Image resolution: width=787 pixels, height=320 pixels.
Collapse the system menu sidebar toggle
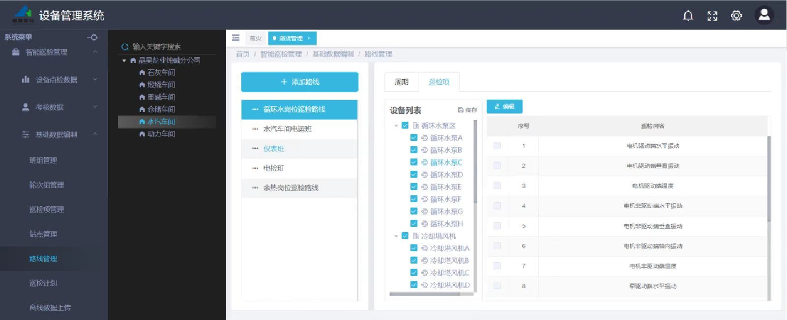(92, 37)
